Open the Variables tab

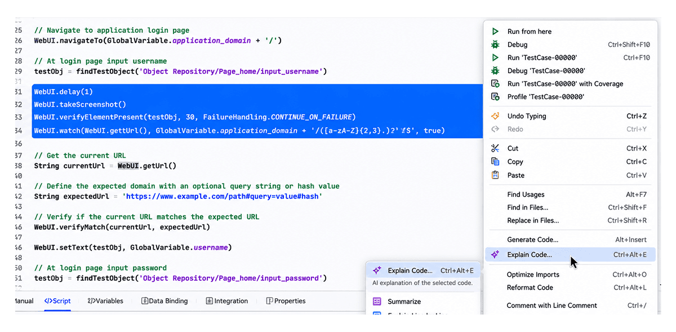(105, 301)
